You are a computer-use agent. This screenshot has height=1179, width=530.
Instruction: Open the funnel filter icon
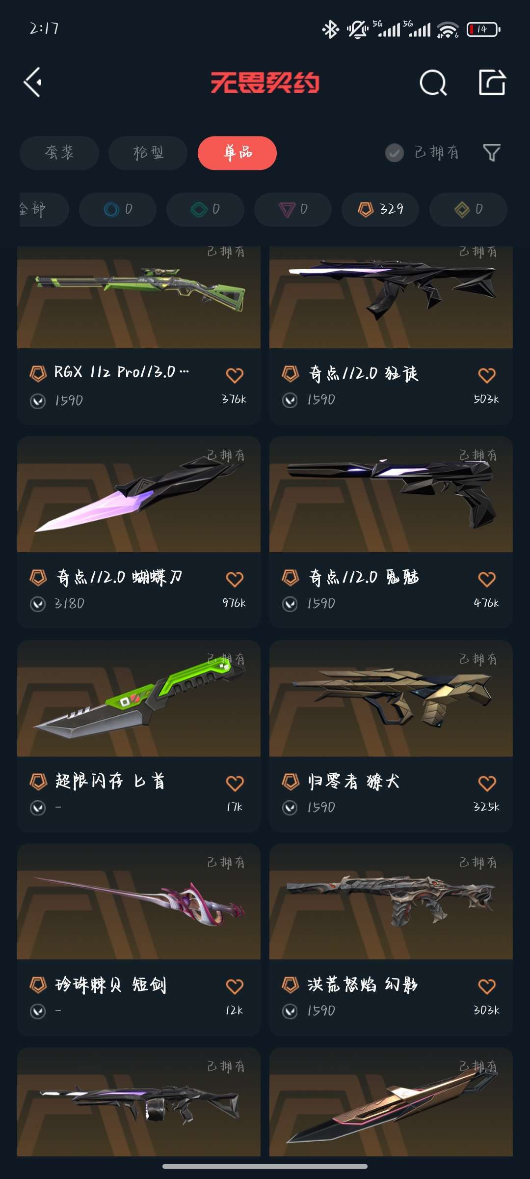492,153
